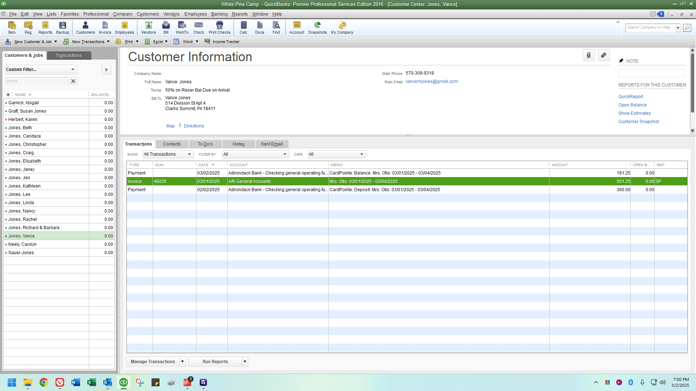Open the Docs center icon
Image resolution: width=696 pixels, height=391 pixels.
(260, 28)
